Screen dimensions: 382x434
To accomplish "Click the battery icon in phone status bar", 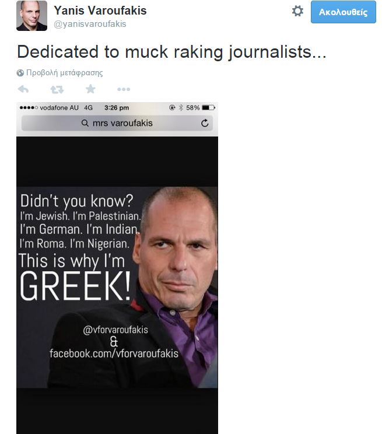I will click(209, 108).
